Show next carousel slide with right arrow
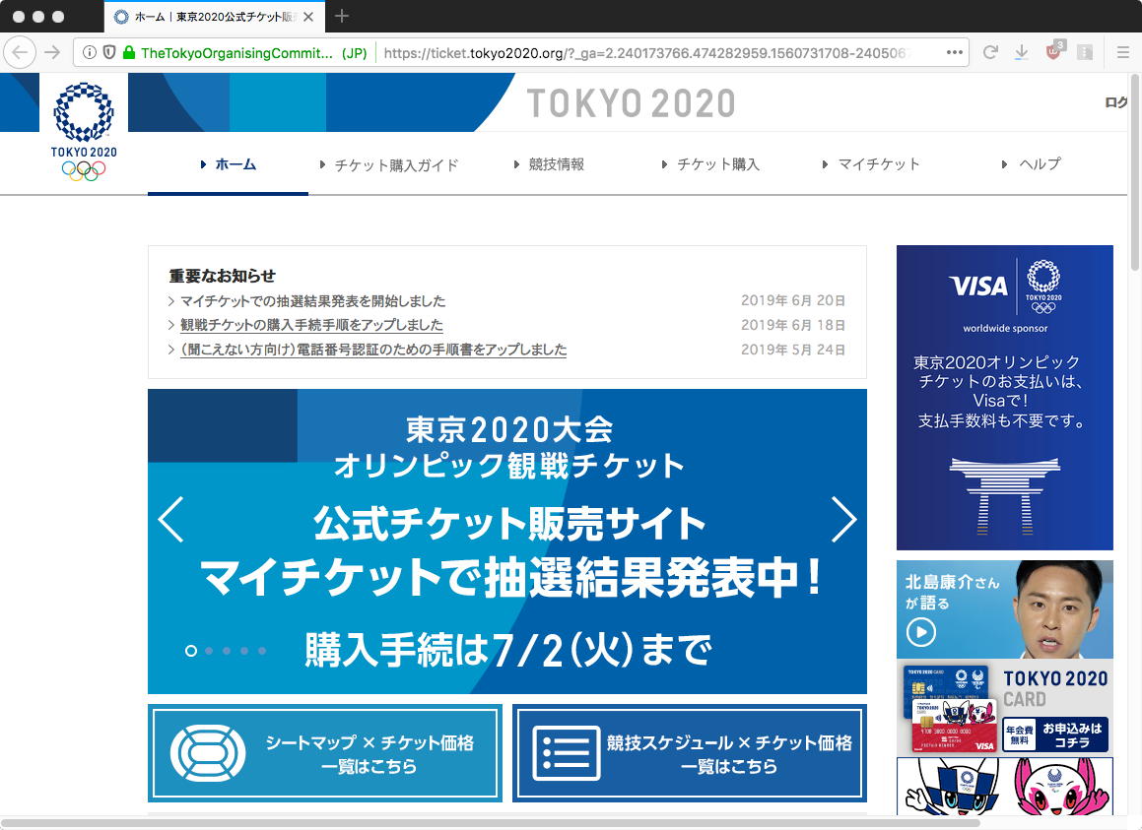The height and width of the screenshot is (830, 1142). point(844,520)
